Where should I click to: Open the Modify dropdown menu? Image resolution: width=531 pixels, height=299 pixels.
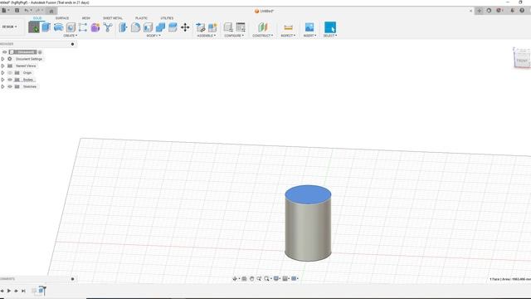tap(153, 36)
